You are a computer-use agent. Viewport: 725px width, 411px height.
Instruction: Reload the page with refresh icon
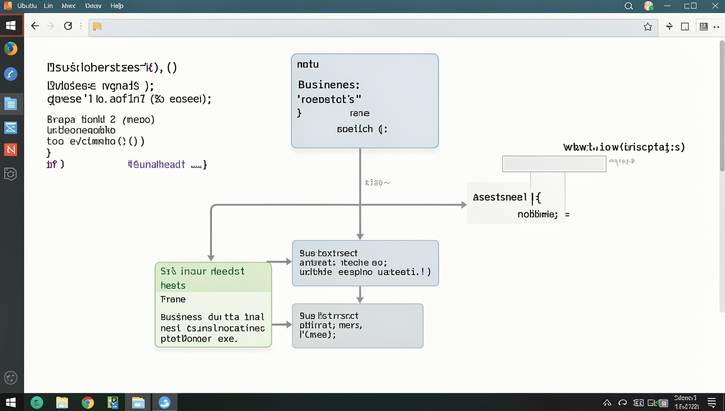(68, 26)
